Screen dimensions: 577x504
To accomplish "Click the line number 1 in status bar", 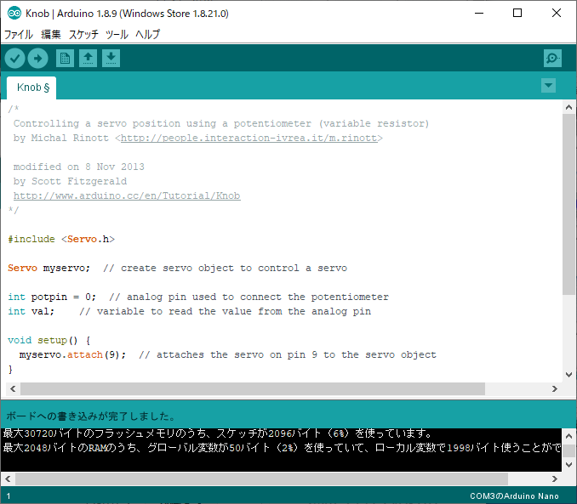I will pyautogui.click(x=9, y=496).
